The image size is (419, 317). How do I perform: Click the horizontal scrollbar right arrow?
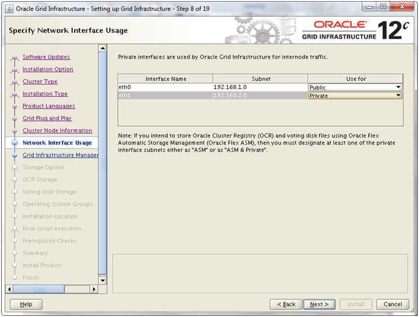[94, 289]
